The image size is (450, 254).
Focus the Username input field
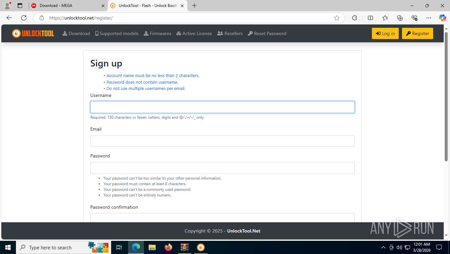[222, 107]
